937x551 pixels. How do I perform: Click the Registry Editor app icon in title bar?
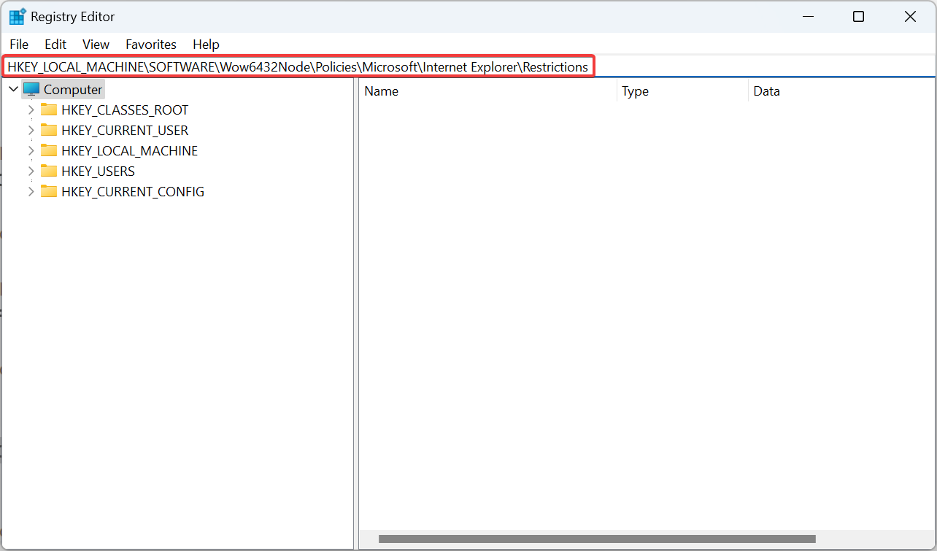[17, 17]
